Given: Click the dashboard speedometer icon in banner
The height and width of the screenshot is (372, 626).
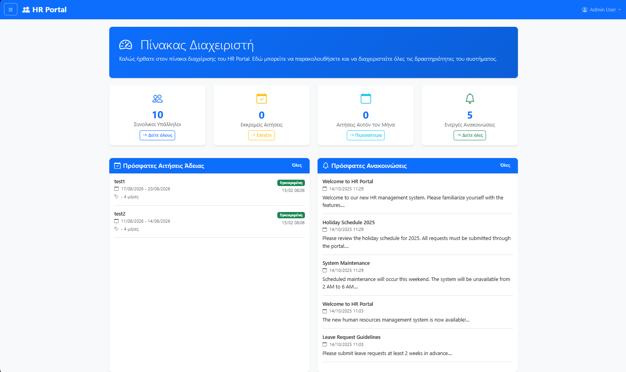Looking at the screenshot, I should (x=126, y=45).
